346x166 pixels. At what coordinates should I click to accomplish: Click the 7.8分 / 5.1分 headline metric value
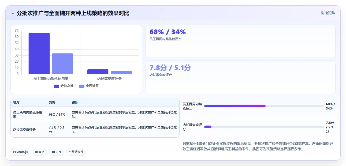point(170,68)
